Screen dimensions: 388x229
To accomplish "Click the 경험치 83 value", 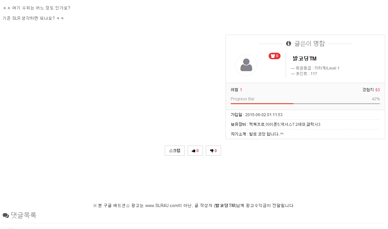I will (x=371, y=90).
